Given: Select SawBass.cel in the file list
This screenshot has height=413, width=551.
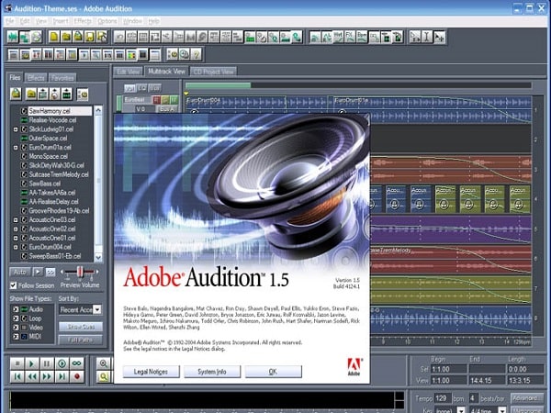Looking at the screenshot, I should 45,184.
